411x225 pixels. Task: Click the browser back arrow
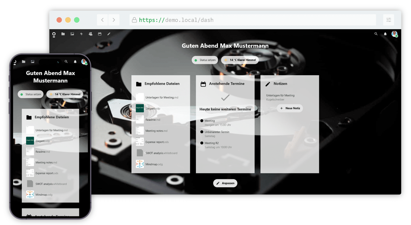point(102,20)
